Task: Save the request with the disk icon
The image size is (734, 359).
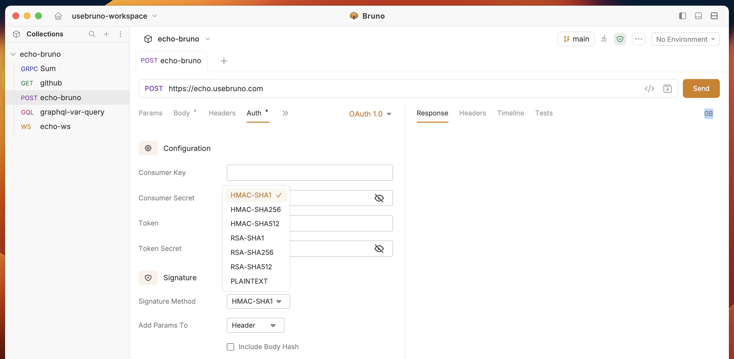Action: [x=667, y=89]
